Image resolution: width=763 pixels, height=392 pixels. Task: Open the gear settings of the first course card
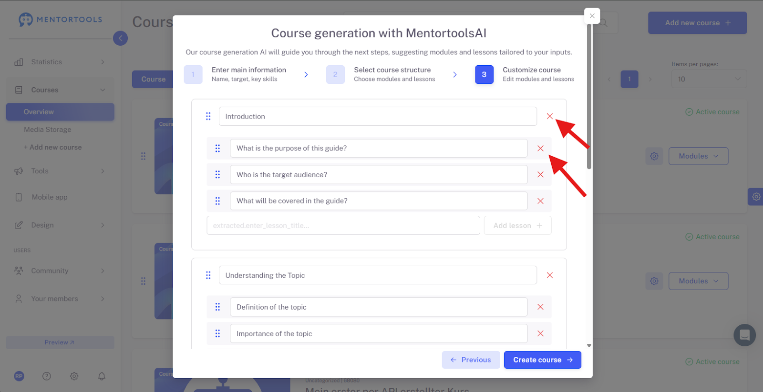(654, 156)
